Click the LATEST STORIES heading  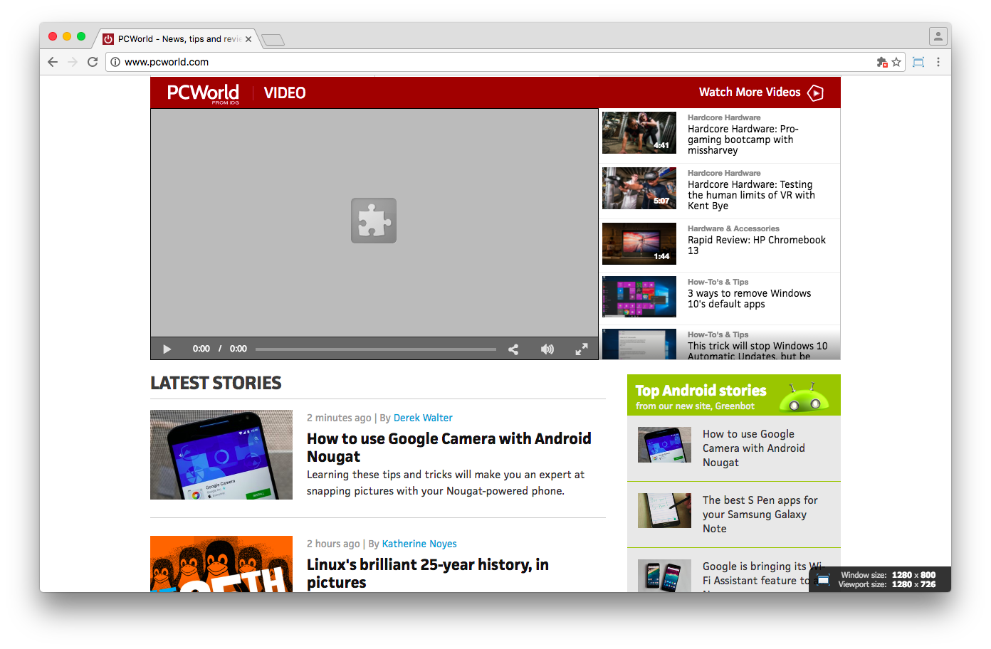(x=216, y=383)
